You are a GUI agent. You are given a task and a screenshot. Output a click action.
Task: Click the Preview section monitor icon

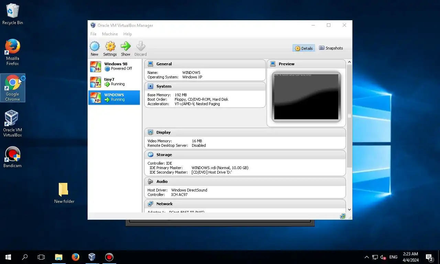[x=273, y=64]
